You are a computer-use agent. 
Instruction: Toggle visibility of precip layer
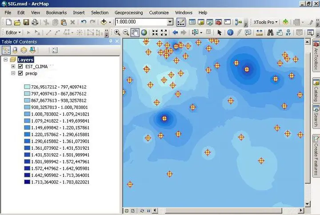[x=20, y=73]
